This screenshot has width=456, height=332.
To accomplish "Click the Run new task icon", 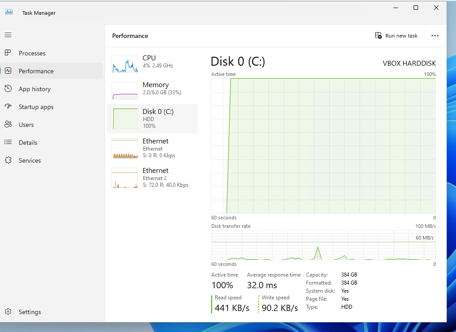I will [378, 35].
